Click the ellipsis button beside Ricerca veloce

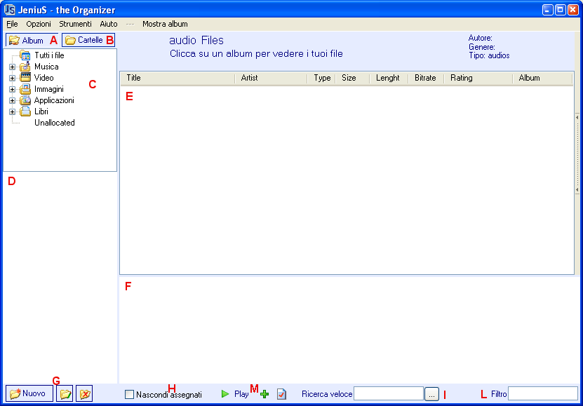tap(432, 395)
